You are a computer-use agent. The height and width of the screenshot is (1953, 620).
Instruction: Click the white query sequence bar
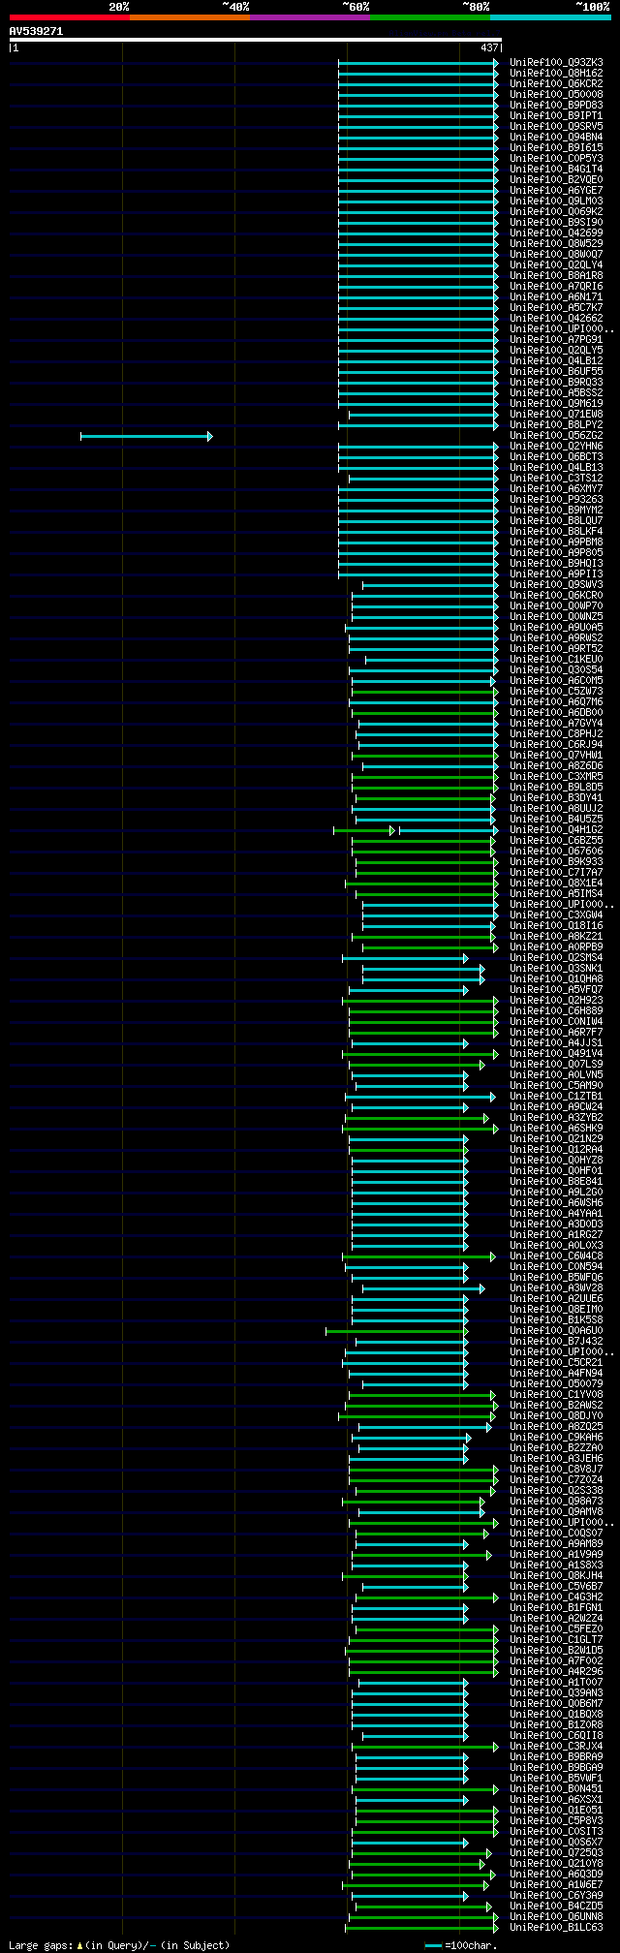(256, 40)
